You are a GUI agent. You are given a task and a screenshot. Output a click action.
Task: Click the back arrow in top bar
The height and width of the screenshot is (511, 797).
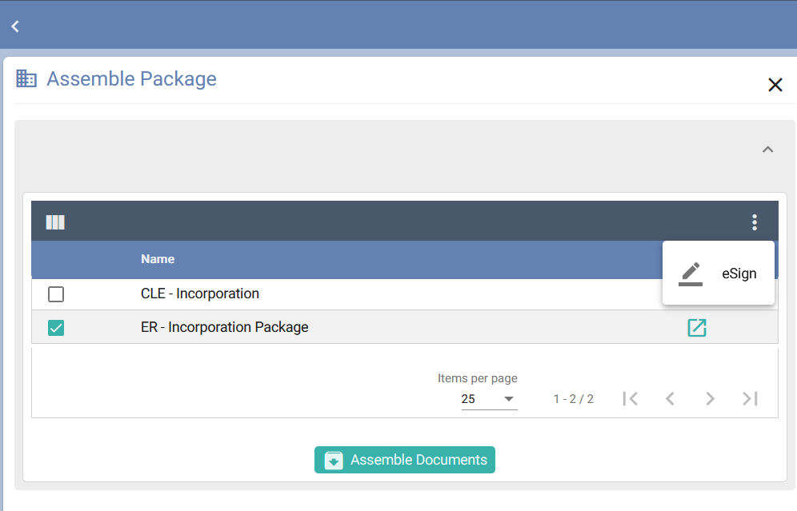(15, 26)
